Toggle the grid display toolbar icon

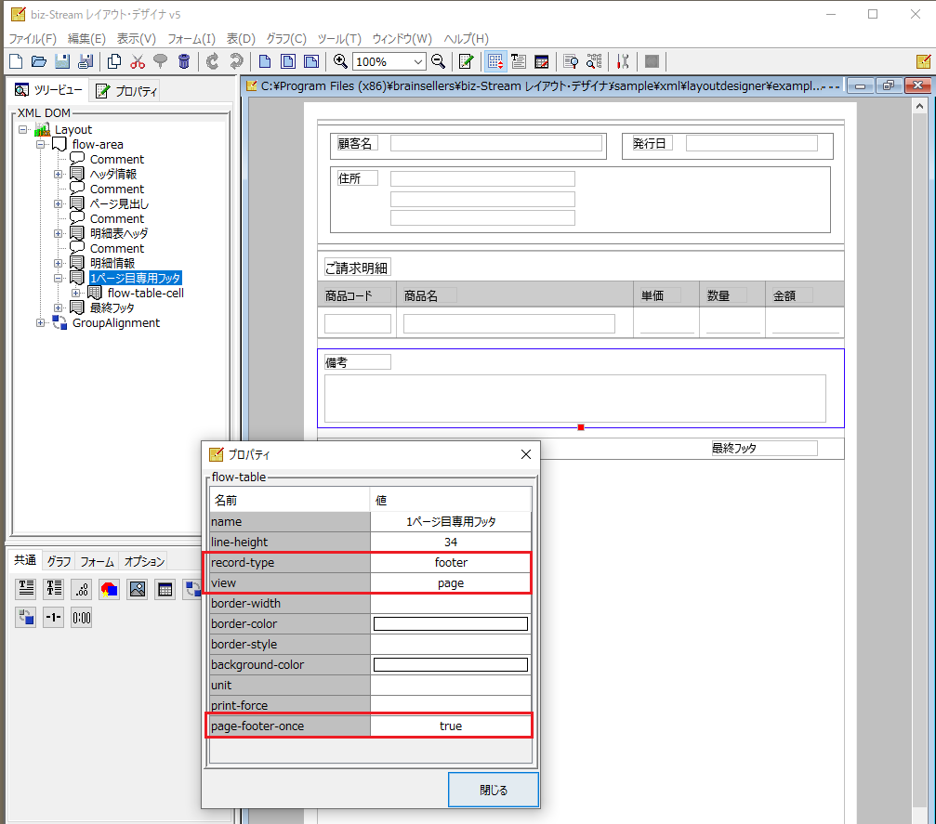coord(495,61)
